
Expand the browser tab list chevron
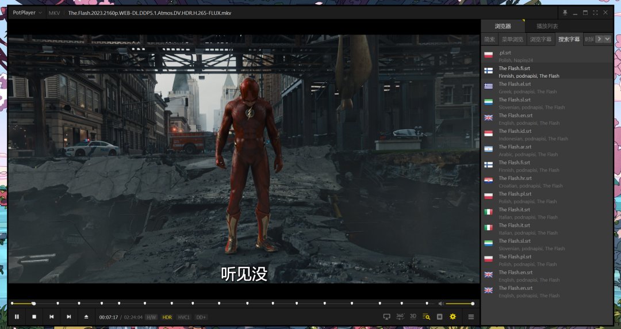[607, 39]
